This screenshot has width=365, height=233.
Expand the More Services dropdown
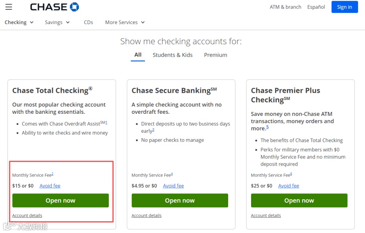(x=125, y=22)
